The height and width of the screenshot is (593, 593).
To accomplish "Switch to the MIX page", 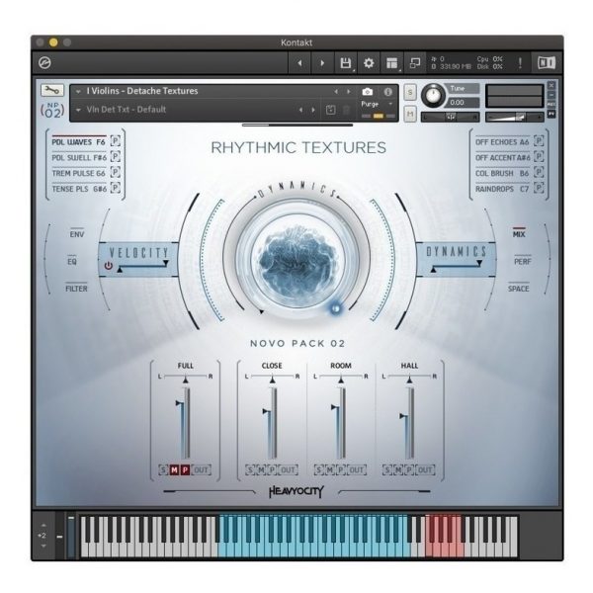I will (x=519, y=234).
